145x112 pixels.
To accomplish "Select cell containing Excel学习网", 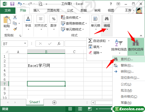I will coord(46,65).
